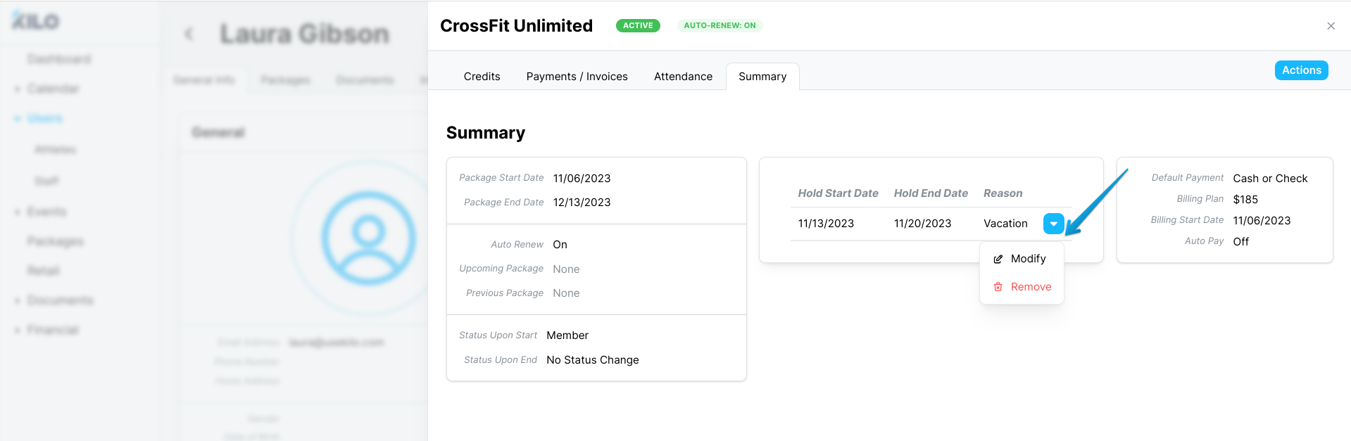This screenshot has width=1351, height=441.
Task: Click the AUTO-RENEW: ON badge
Action: click(x=720, y=25)
